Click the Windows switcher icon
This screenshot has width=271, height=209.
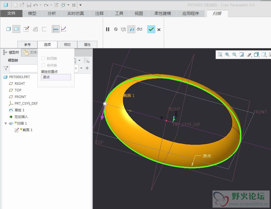pyautogui.click(x=63, y=5)
